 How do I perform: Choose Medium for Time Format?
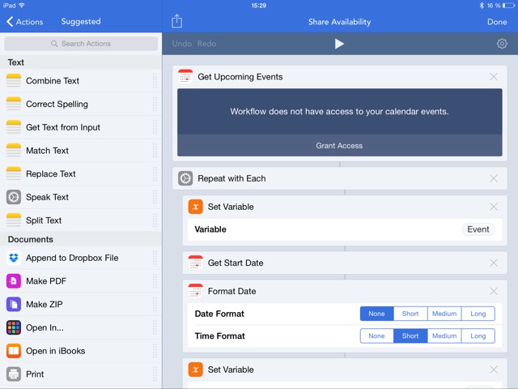coord(444,336)
